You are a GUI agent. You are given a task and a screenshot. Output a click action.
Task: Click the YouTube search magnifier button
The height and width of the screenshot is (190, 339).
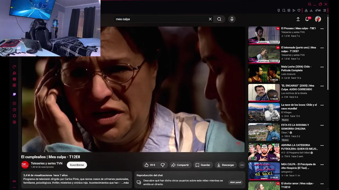(x=219, y=19)
